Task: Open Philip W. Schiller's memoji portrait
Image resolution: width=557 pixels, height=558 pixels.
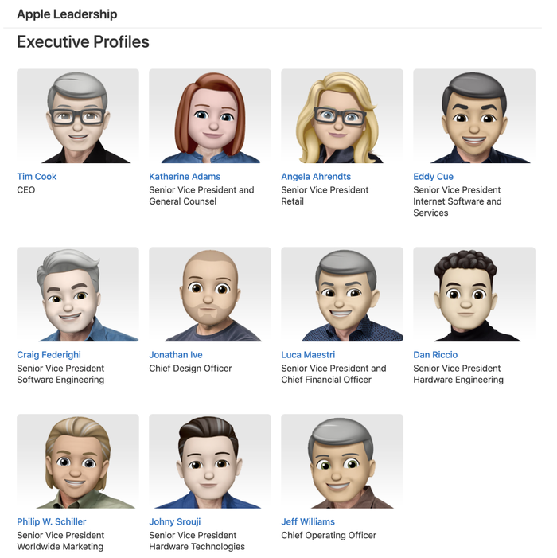Action: tap(78, 461)
